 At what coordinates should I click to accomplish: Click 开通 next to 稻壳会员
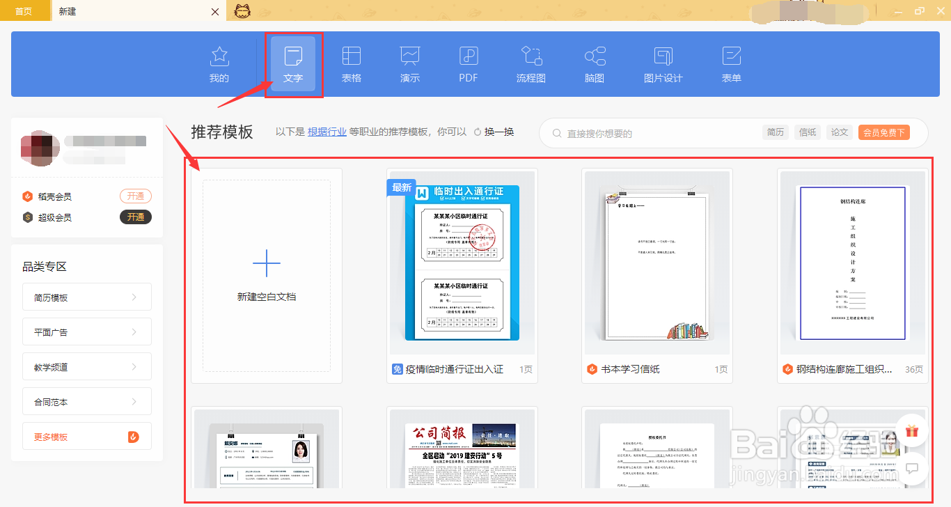point(135,196)
